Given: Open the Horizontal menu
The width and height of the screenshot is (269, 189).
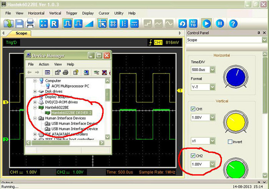Looking at the screenshot, I should pyautogui.click(x=36, y=13).
